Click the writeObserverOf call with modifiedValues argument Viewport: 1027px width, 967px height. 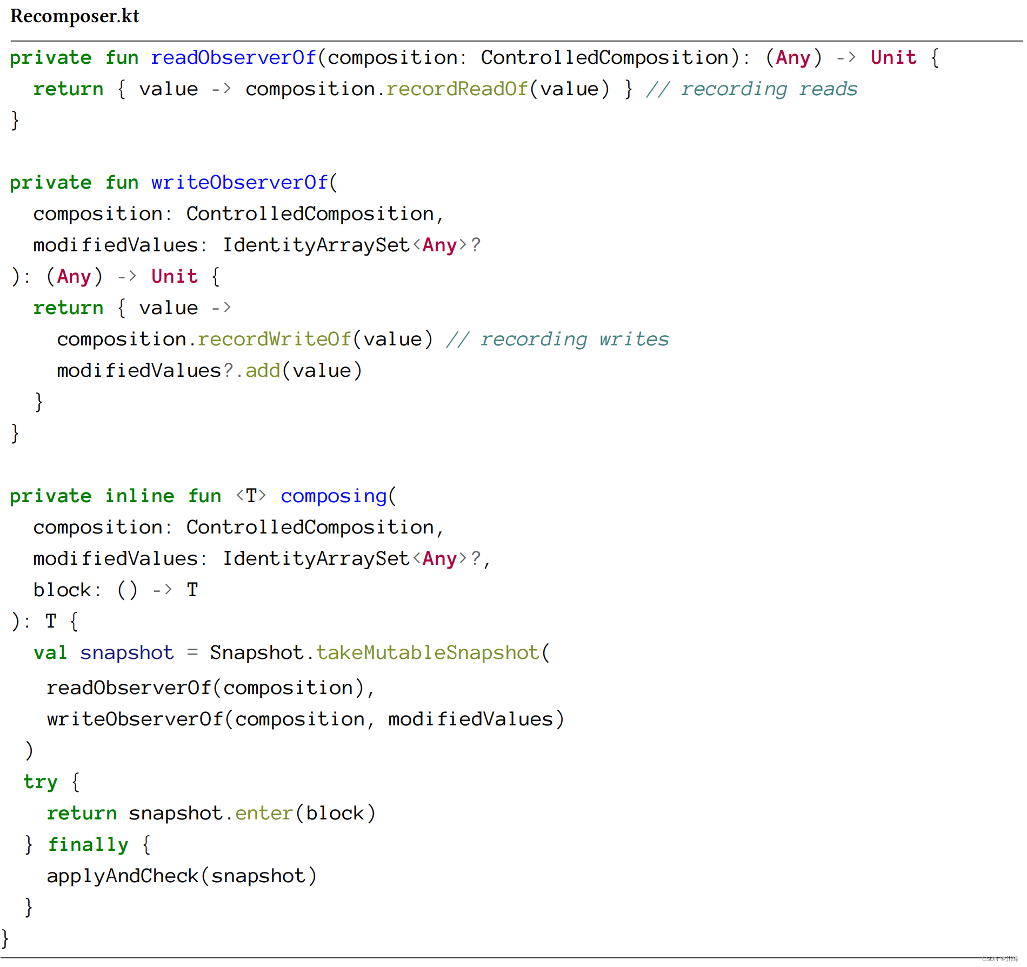pos(305,719)
